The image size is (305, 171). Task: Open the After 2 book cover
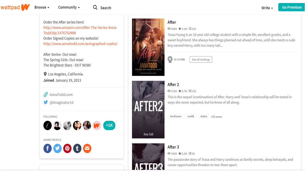148,109
